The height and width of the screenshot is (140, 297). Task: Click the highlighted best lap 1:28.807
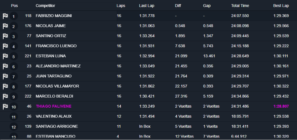point(281,106)
